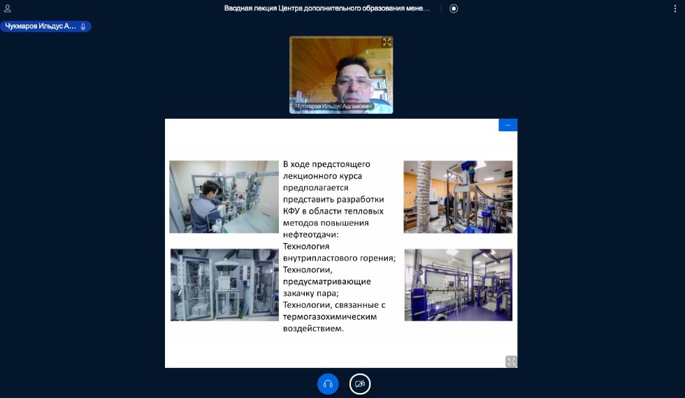Click top-left photo of technician at equipment
This screenshot has width=685, height=398.
224,197
